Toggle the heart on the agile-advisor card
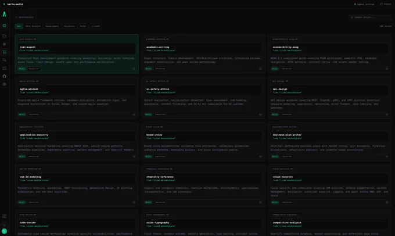Screen dimensions: 395x236 [134, 115]
